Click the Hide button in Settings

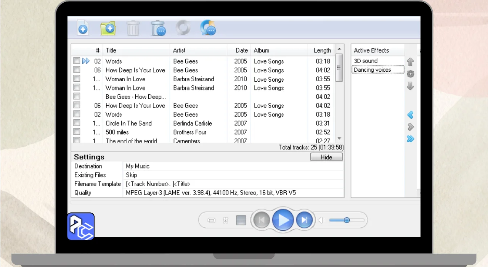tap(326, 157)
